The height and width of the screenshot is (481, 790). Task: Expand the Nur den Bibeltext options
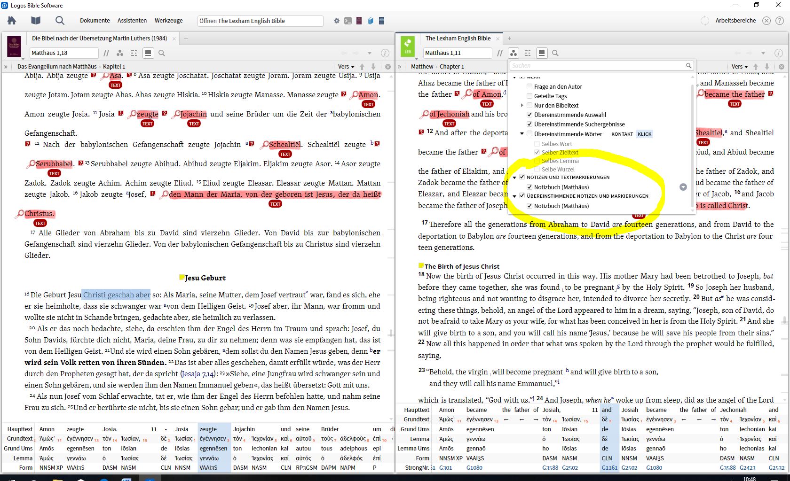(522, 105)
